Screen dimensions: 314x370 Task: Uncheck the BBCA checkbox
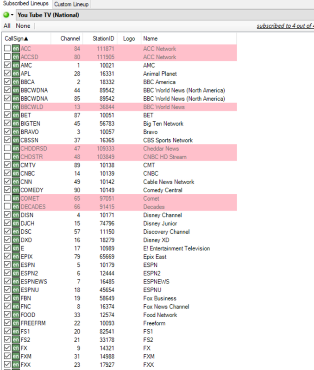[x=7, y=82]
